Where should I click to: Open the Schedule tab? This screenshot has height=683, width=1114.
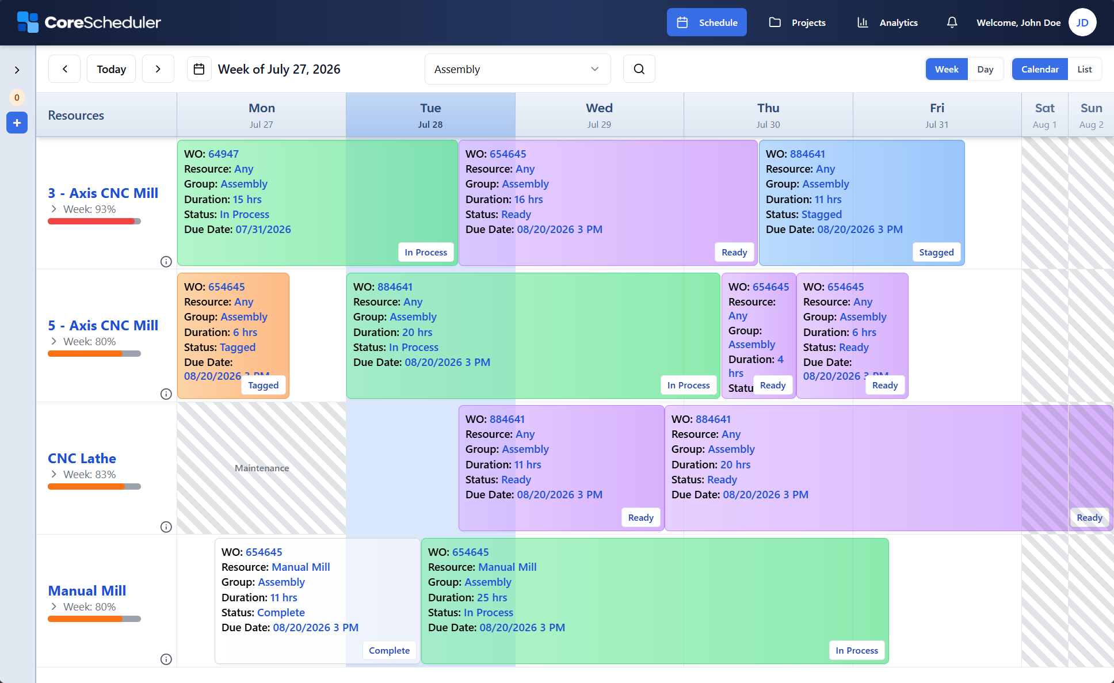pyautogui.click(x=707, y=22)
